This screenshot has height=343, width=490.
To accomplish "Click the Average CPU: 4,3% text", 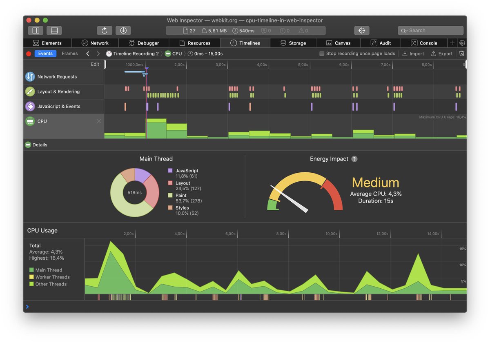I will pyautogui.click(x=376, y=194).
